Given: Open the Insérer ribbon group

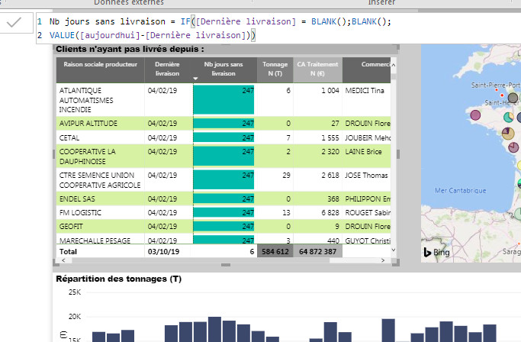Looking at the screenshot, I should coord(381,2).
